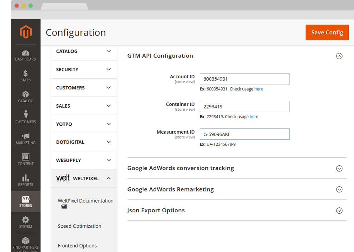Viewport: 354px width, 252px height.
Task: Click the 'here' link under Account ID
Action: click(x=258, y=89)
